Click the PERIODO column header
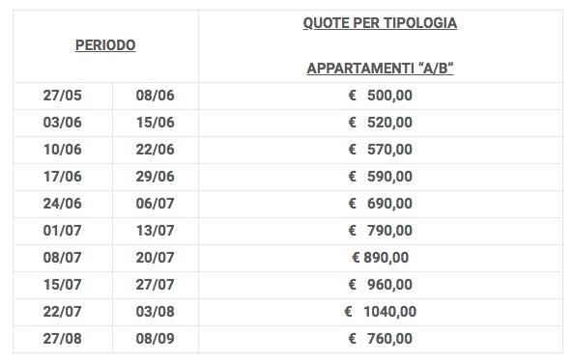 105,45
